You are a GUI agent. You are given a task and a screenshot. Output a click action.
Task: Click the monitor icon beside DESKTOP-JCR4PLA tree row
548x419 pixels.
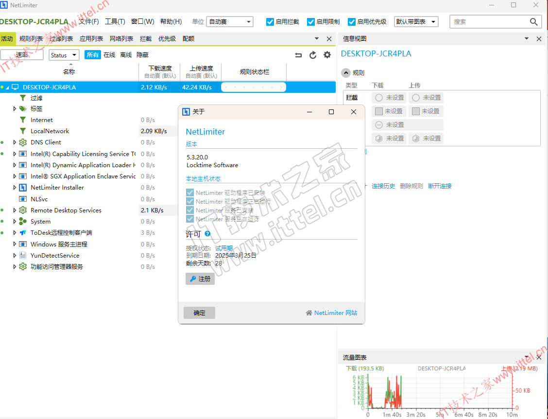point(15,87)
